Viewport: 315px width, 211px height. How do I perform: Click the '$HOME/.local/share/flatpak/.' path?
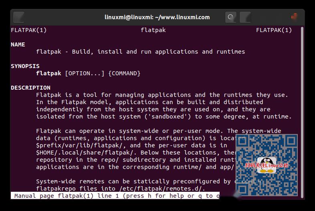(87, 153)
